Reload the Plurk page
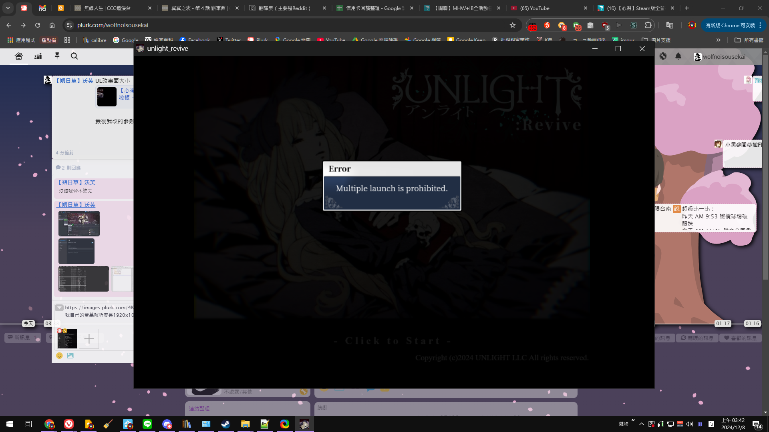Viewport: 769px width, 432px height. pyautogui.click(x=38, y=25)
